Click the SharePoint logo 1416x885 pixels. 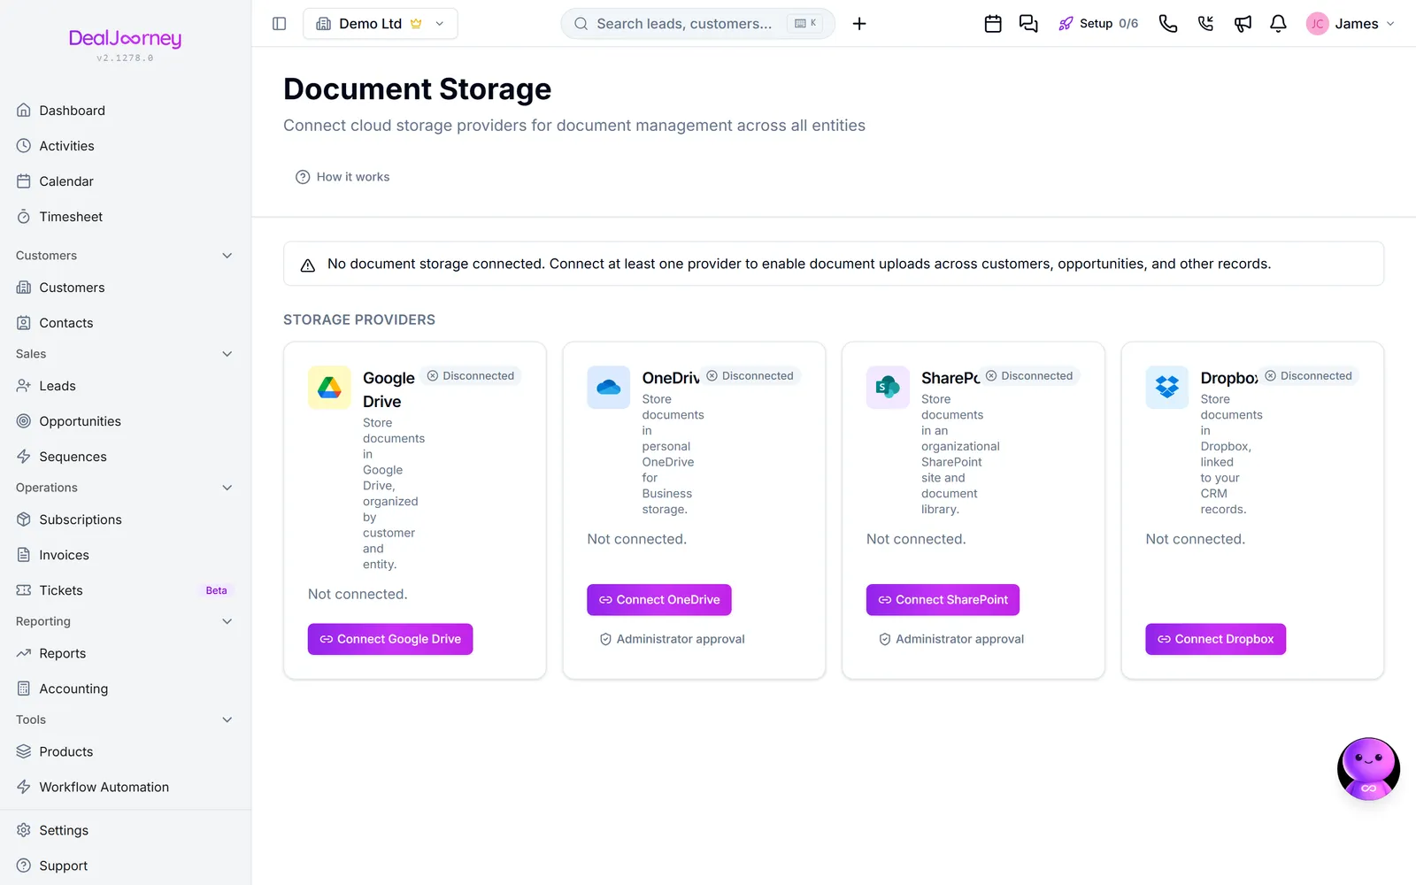coord(888,388)
